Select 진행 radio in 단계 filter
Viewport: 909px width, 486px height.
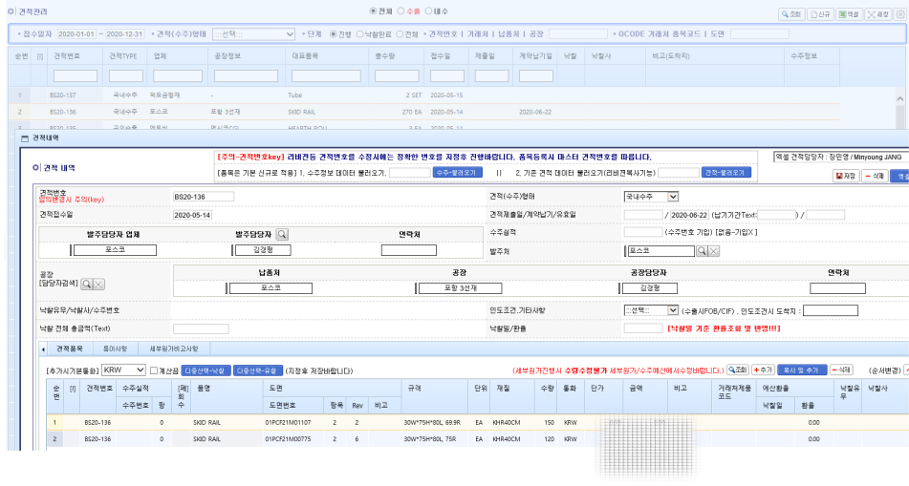click(x=334, y=34)
